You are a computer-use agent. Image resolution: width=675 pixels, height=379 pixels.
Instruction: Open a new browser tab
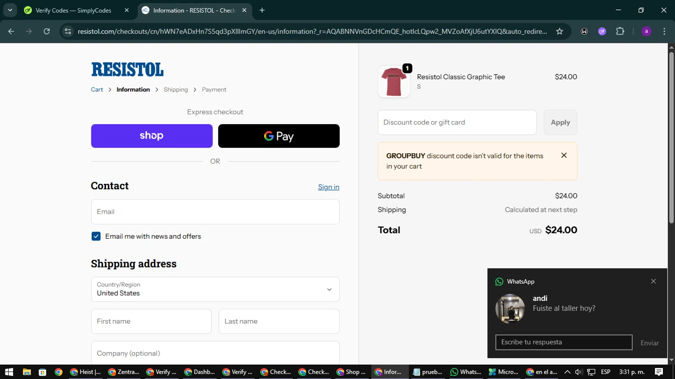tap(262, 10)
